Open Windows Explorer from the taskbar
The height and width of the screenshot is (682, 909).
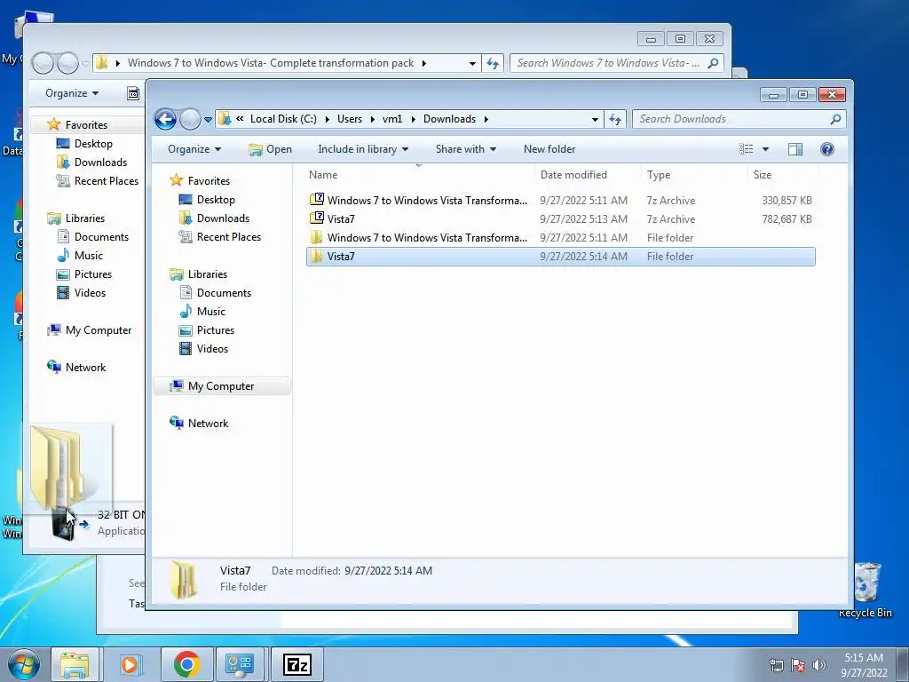pyautogui.click(x=75, y=664)
